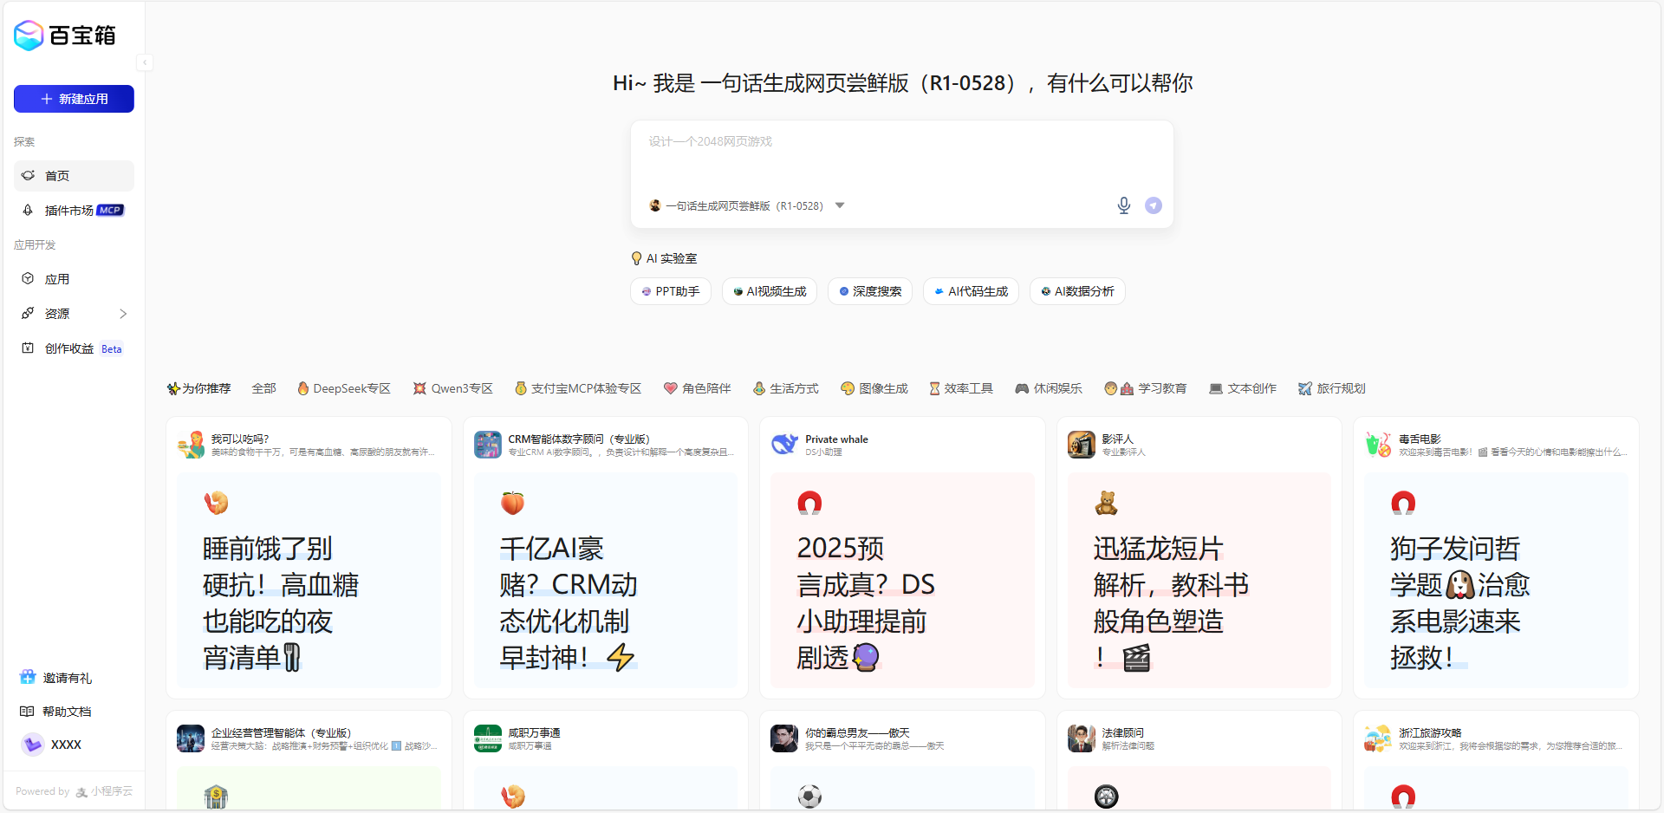Click the XXXX user avatar

pyautogui.click(x=33, y=745)
